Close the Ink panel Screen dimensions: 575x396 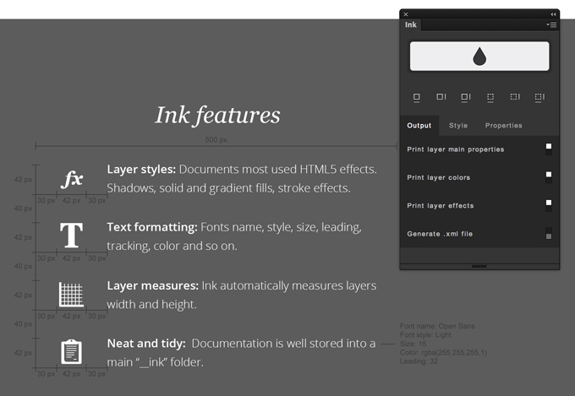[x=406, y=14]
